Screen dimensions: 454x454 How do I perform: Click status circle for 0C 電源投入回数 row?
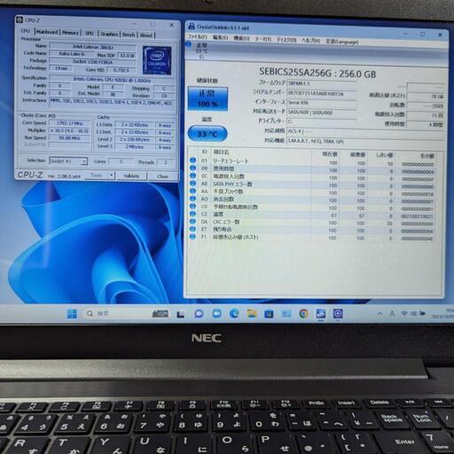pos(192,176)
